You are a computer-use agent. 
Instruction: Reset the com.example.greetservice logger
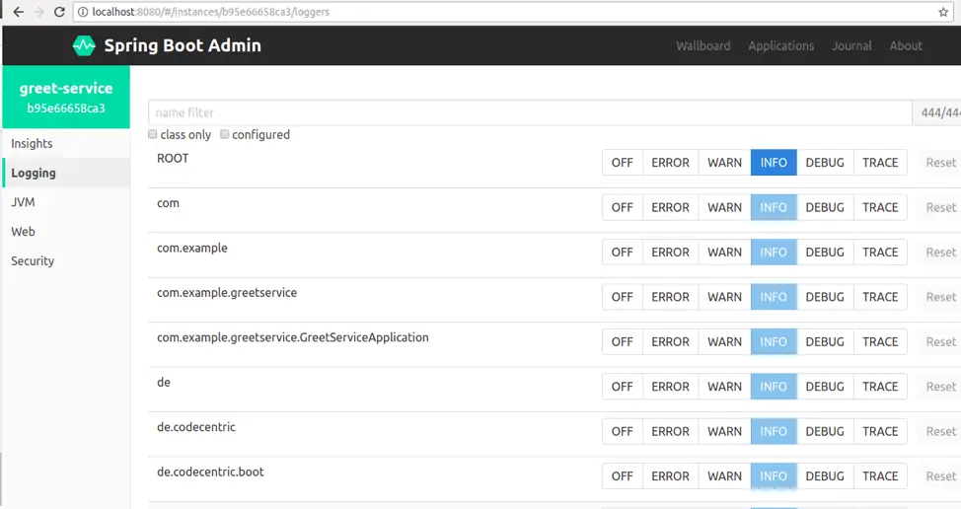click(x=941, y=297)
